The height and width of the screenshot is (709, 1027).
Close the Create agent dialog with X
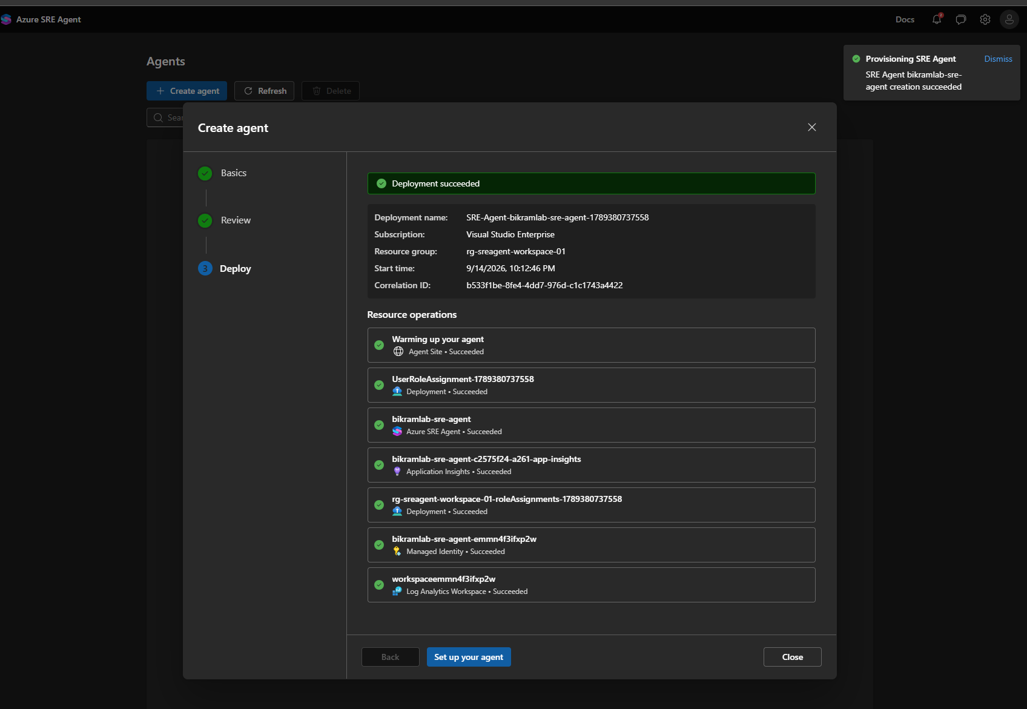(x=812, y=127)
